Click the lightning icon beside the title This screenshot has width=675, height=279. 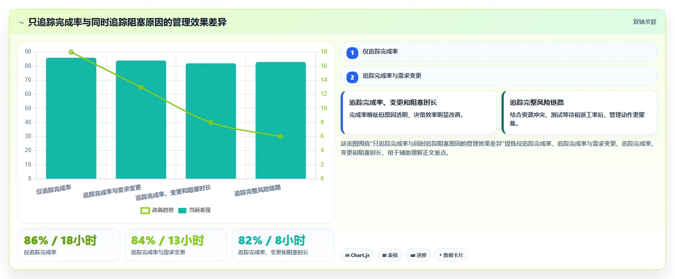click(x=21, y=22)
